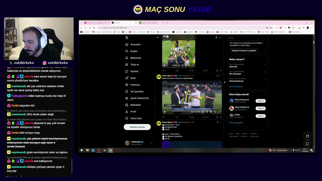322x181 pixels.
Task: Mute the Skriniar interview video
Action: pyautogui.click(x=207, y=112)
